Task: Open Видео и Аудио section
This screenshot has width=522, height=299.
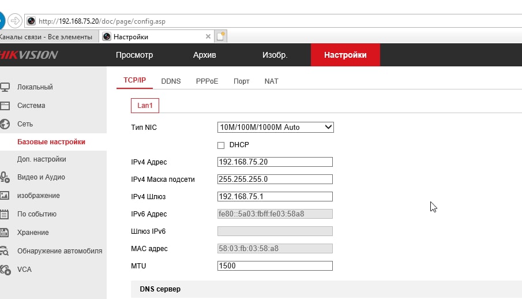Action: (x=41, y=177)
